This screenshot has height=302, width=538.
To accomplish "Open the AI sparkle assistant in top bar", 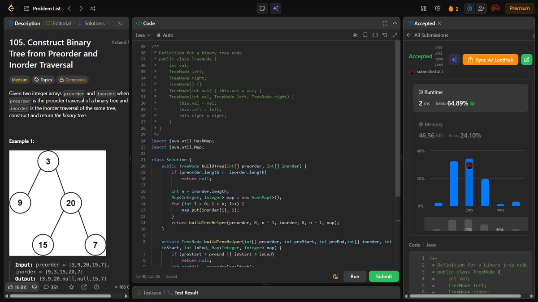I will click(x=275, y=8).
